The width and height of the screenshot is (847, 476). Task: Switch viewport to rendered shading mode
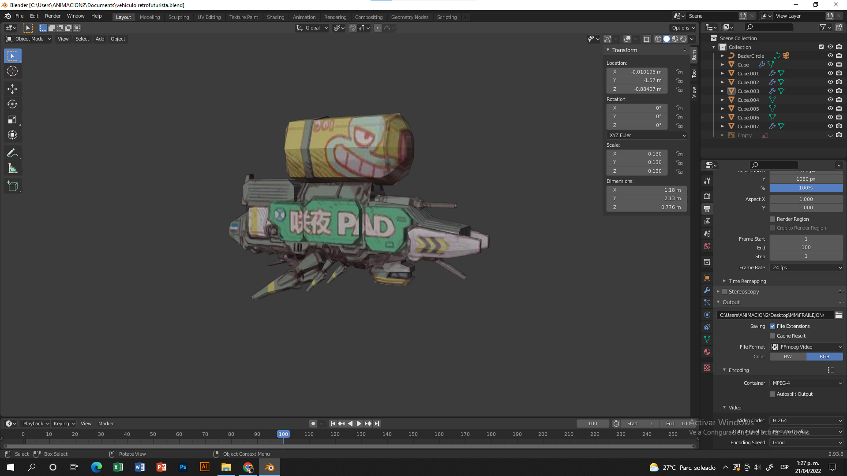tap(683, 39)
